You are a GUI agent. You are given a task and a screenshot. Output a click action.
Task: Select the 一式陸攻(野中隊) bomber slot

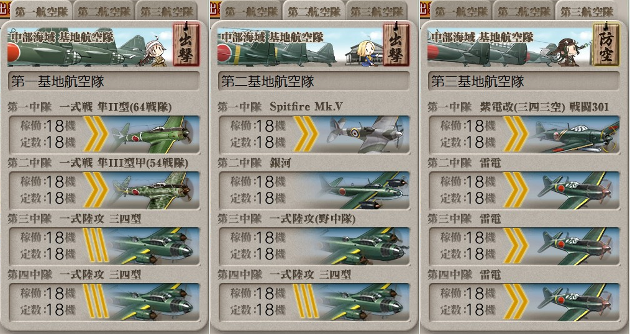click(314, 246)
